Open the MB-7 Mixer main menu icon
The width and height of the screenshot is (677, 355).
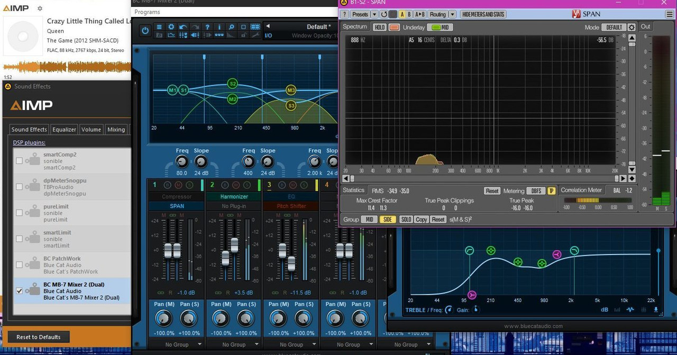pyautogui.click(x=159, y=27)
